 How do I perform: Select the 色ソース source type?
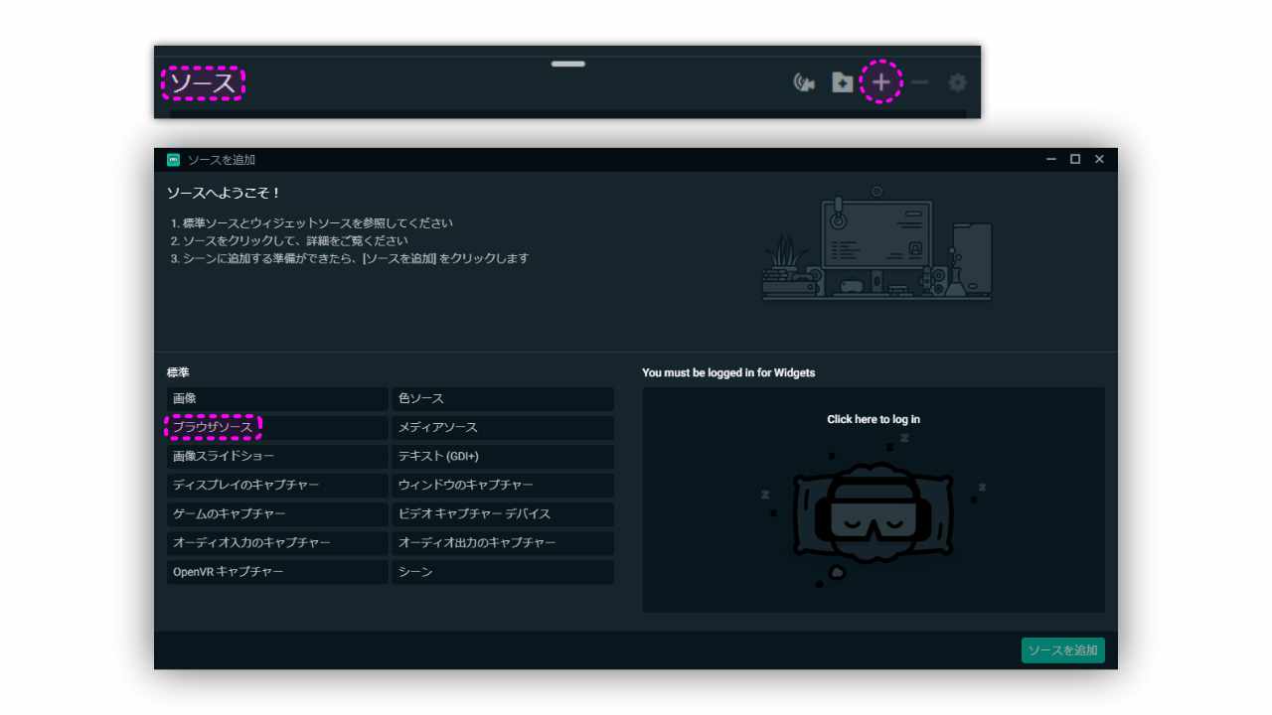pyautogui.click(x=502, y=398)
